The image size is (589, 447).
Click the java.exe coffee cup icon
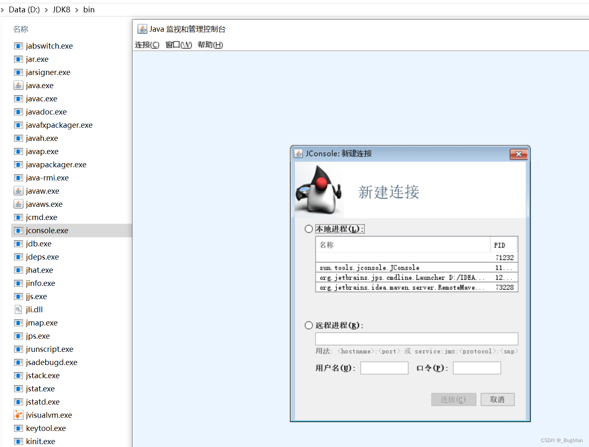pos(19,86)
